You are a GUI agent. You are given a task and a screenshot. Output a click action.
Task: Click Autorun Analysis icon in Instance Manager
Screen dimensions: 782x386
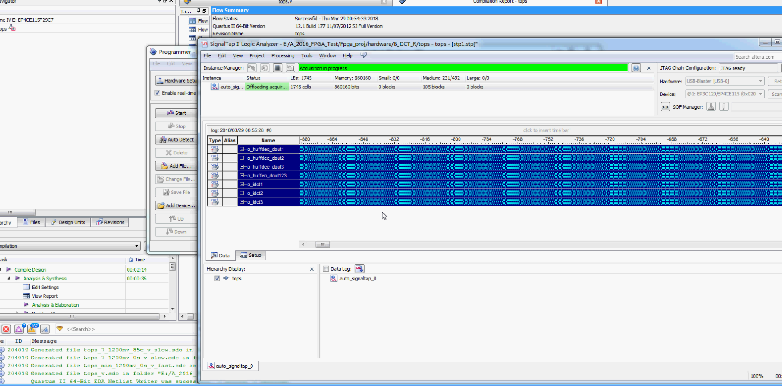tap(265, 68)
